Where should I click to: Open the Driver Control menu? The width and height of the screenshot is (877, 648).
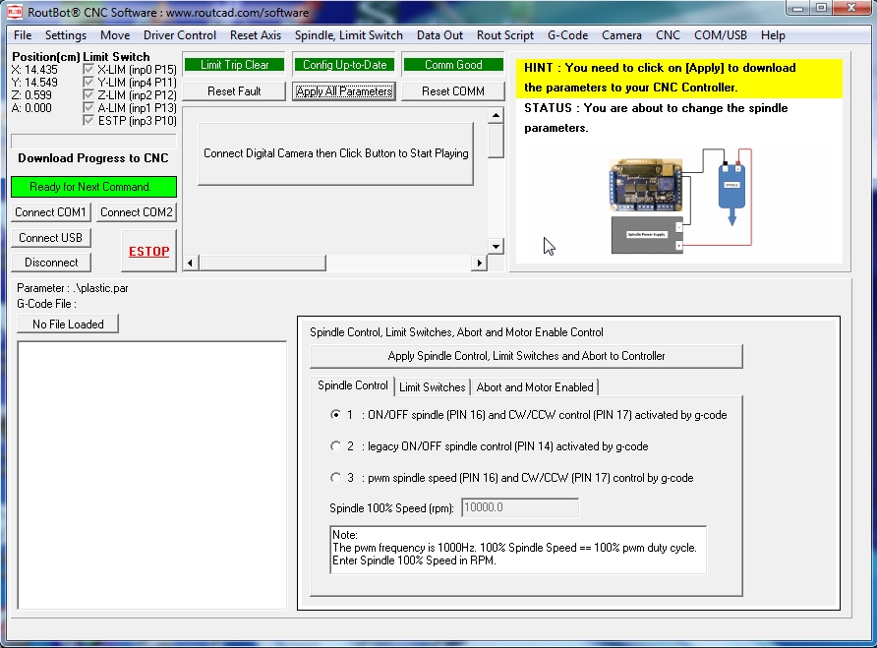pos(180,35)
